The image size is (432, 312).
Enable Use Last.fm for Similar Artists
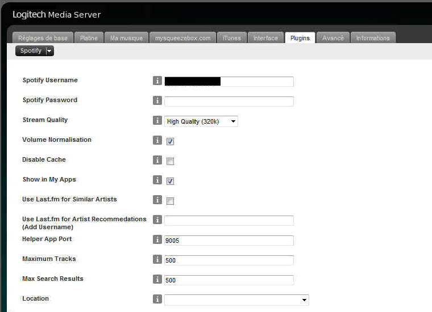tap(171, 201)
